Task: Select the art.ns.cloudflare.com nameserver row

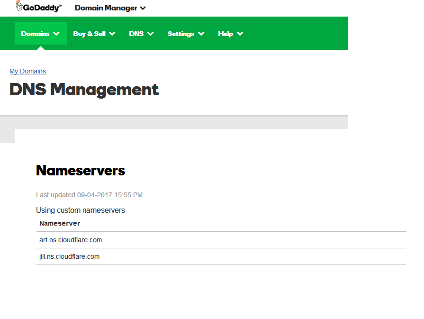Action: 221,240
